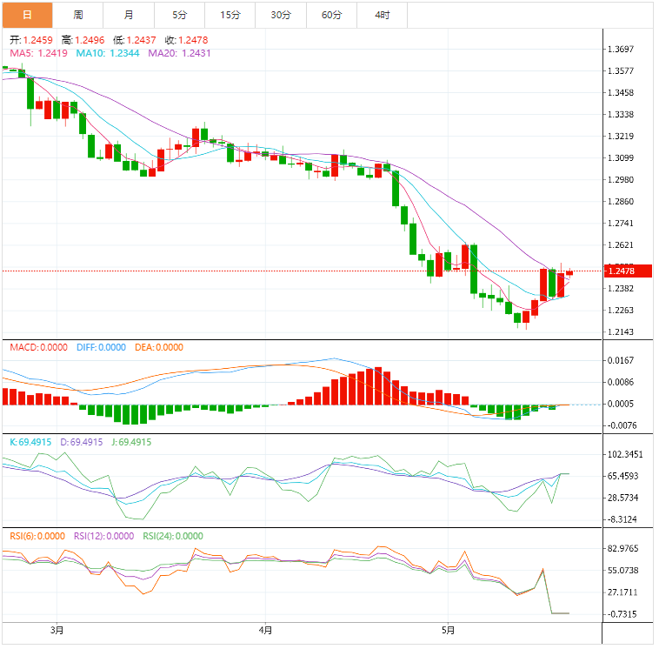Open the 4时 timeframe tab
Image resolution: width=659 pixels, height=649 pixels.
(383, 15)
